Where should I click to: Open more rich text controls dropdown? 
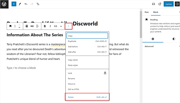tap(61, 26)
